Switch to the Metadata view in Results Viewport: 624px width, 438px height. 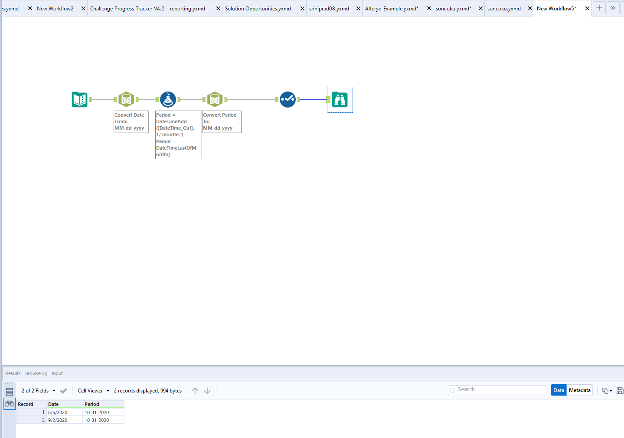[x=579, y=390]
